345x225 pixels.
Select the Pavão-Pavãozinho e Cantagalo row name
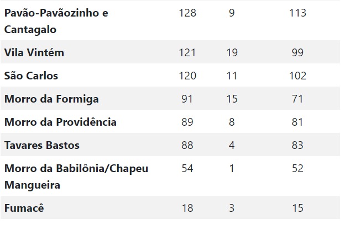pyautogui.click(x=56, y=22)
